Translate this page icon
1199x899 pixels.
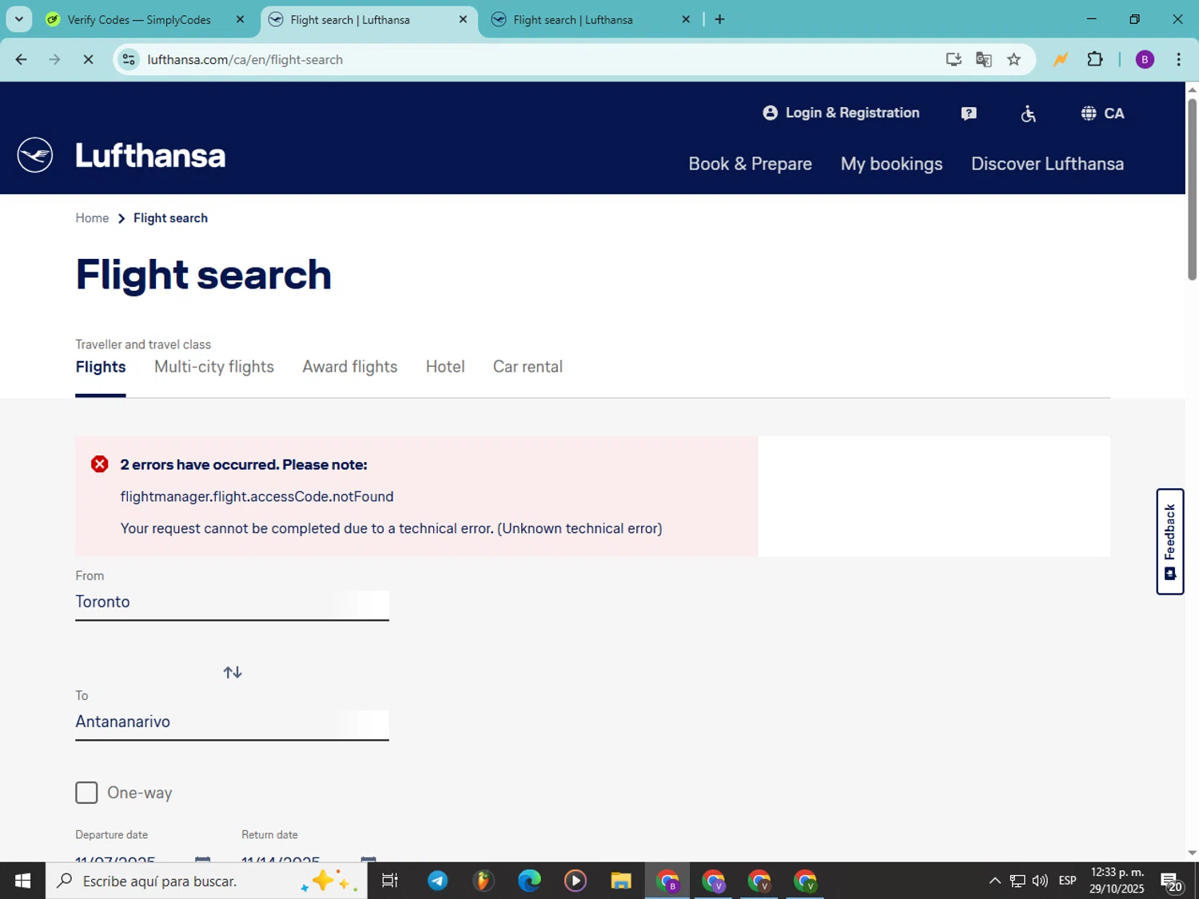coord(984,60)
